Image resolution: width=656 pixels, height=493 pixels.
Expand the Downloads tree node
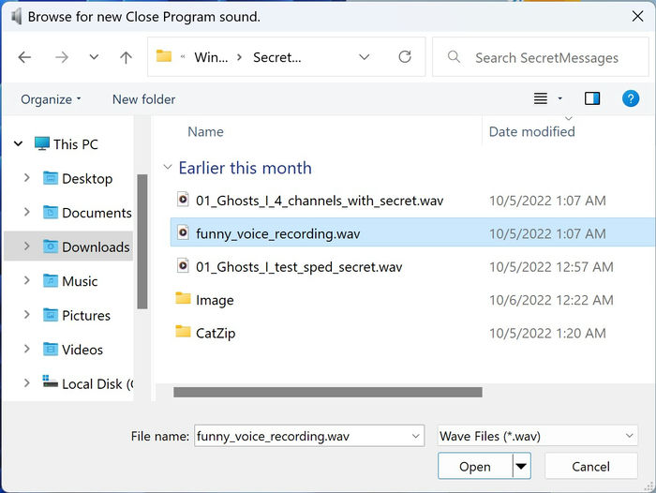(27, 246)
